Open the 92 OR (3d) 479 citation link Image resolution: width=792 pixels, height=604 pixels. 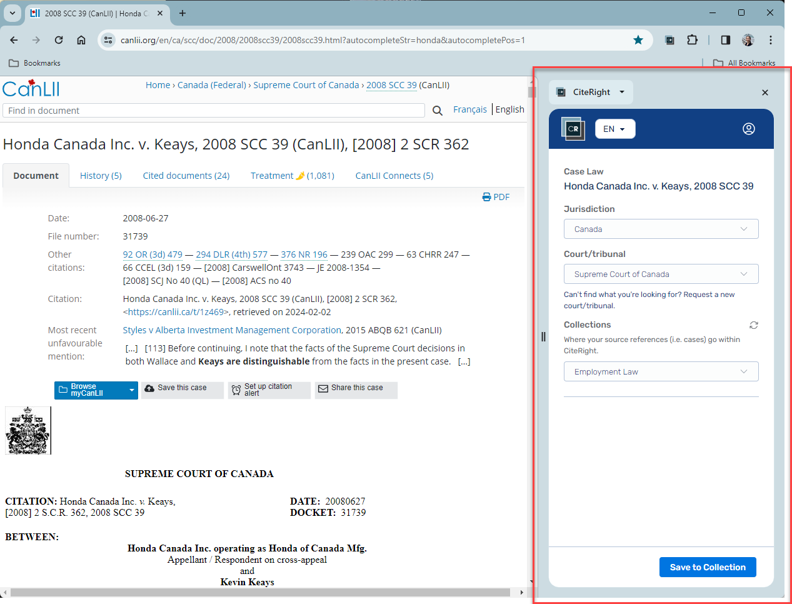tap(153, 254)
